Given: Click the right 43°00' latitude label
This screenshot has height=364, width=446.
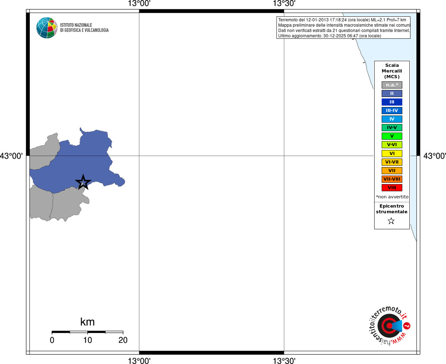Looking at the screenshot, I should coord(434,156).
